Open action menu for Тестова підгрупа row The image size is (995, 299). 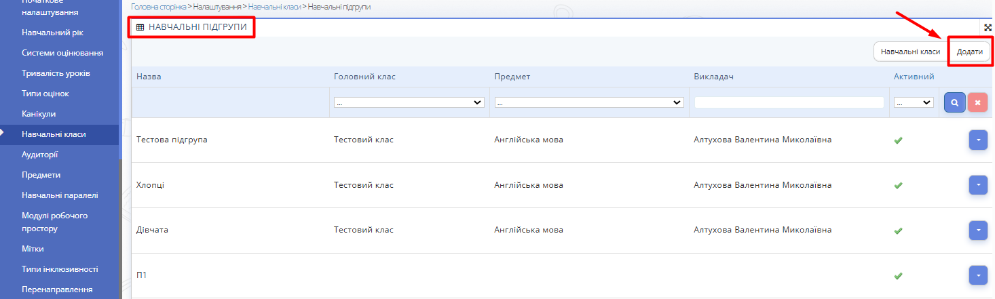pyautogui.click(x=977, y=140)
